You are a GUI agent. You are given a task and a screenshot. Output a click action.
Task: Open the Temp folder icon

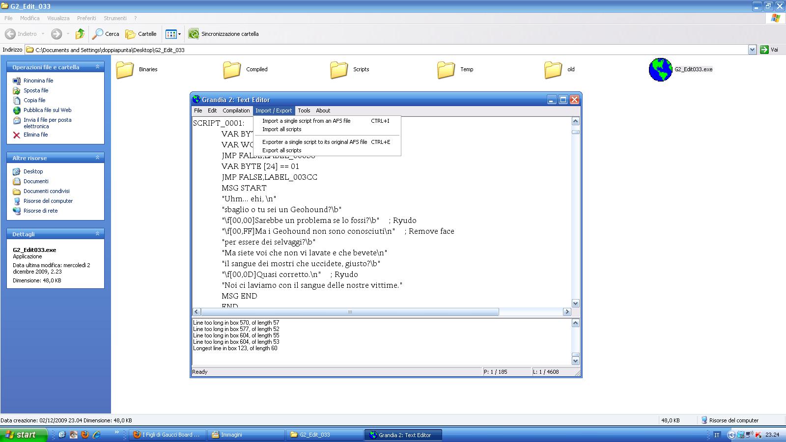[446, 70]
